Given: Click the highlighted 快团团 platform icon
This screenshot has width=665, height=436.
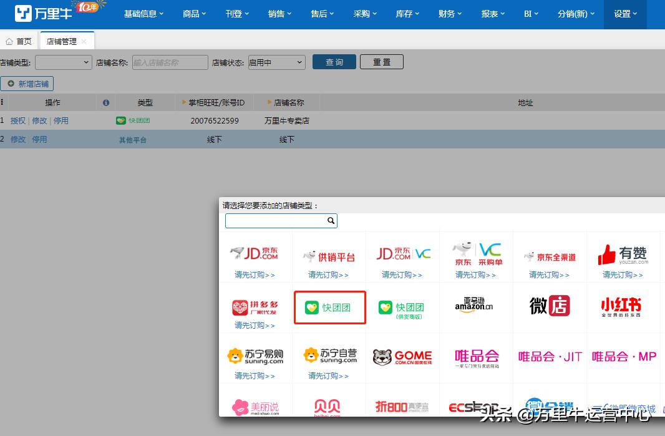Looking at the screenshot, I should click(329, 307).
